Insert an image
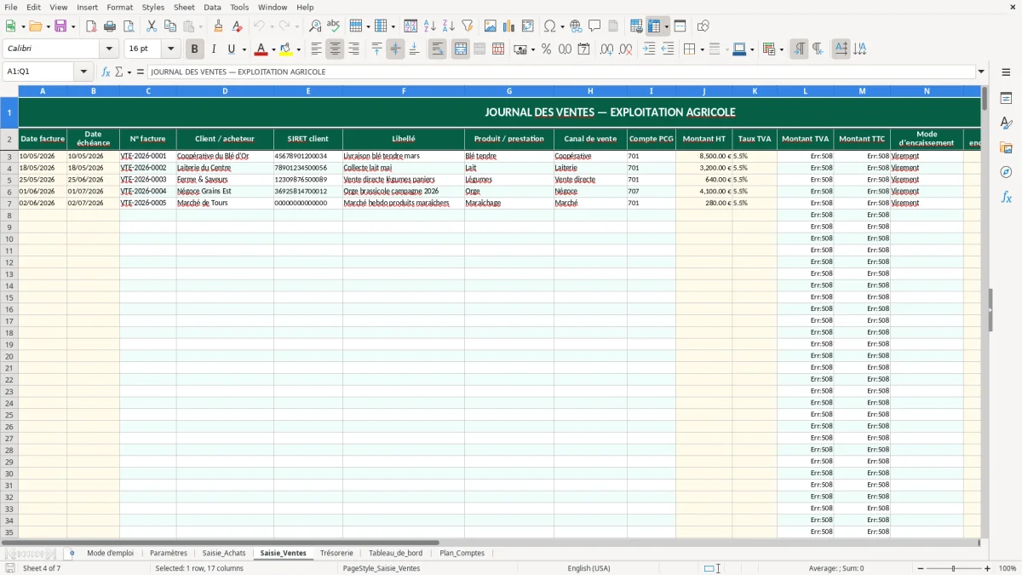This screenshot has width=1022, height=575. click(491, 26)
